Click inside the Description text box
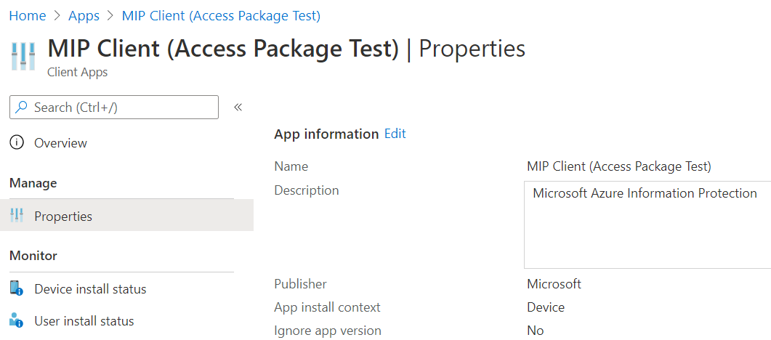Viewport: 771px width, 340px height. click(x=647, y=232)
